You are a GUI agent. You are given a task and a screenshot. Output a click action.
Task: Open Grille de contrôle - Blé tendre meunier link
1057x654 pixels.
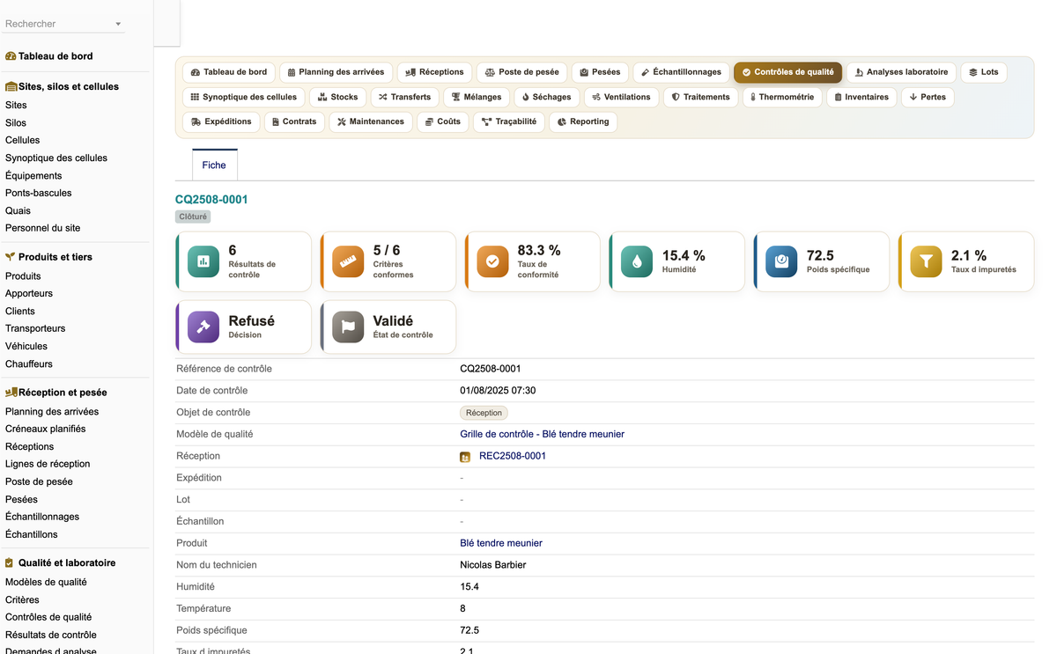coord(542,434)
